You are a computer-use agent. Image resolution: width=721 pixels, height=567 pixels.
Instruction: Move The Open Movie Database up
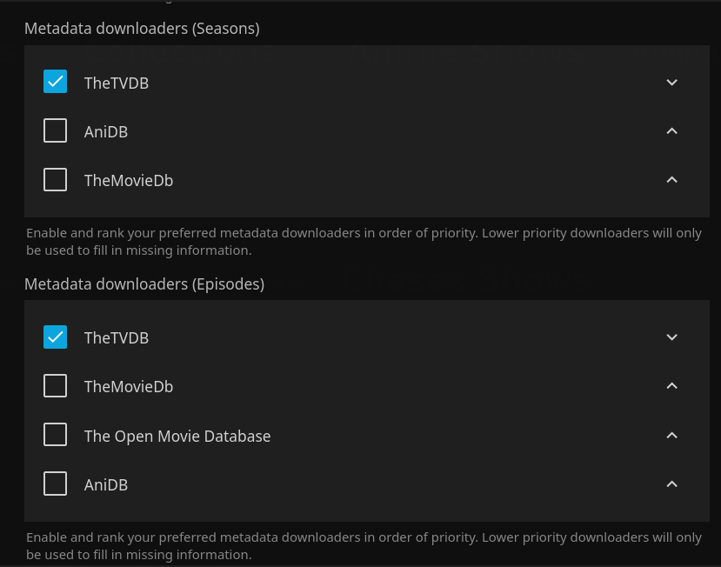coord(671,436)
